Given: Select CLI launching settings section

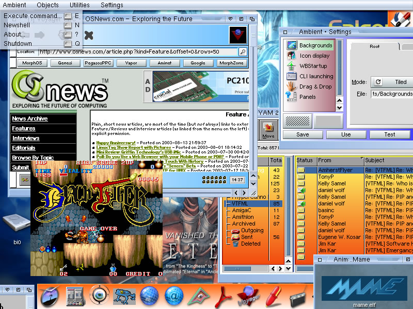Looking at the screenshot, I should [310, 76].
